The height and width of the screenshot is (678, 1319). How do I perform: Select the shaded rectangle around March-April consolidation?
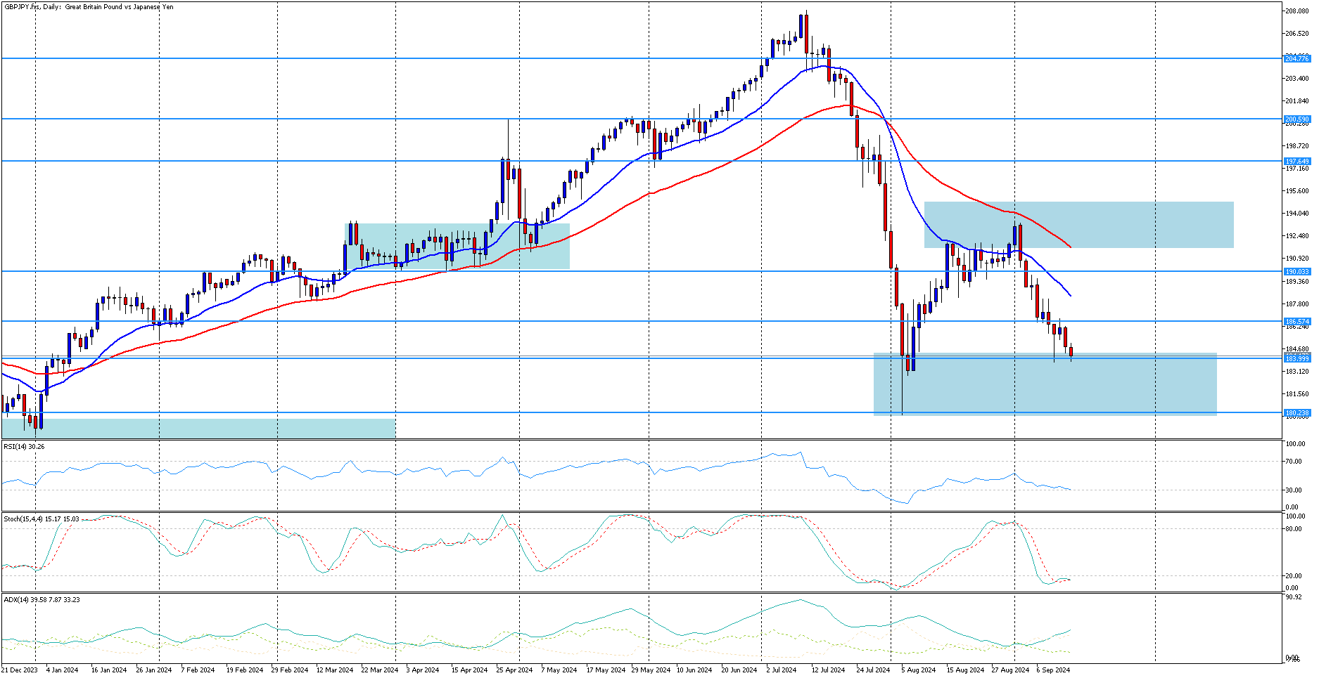[x=457, y=246]
